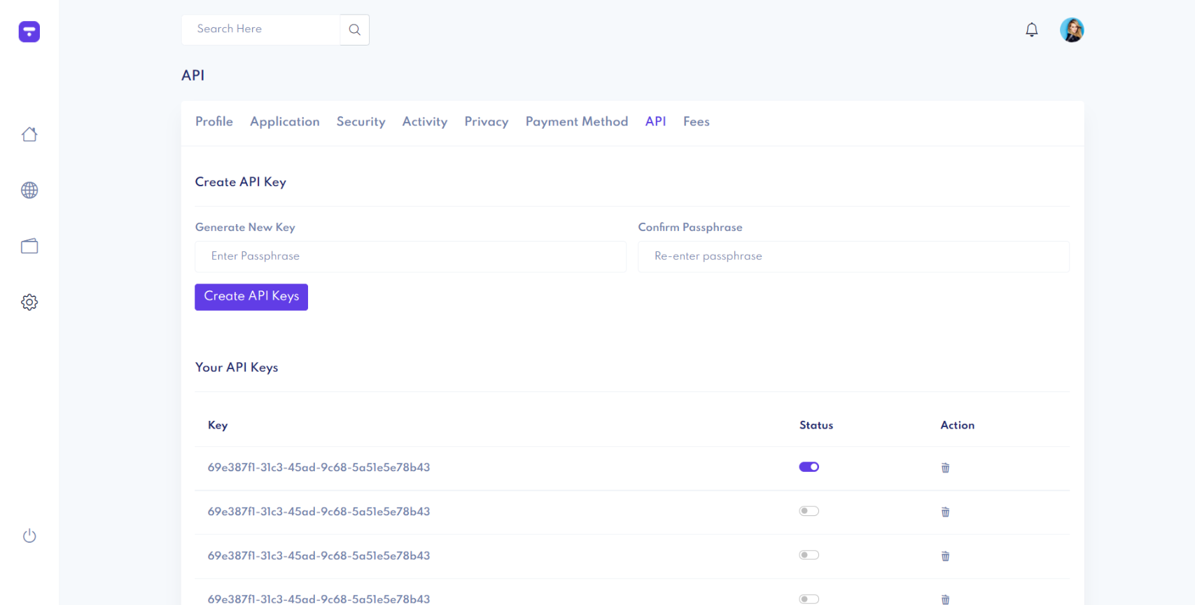Delete the second API key via trash icon
The image size is (1195, 605).
click(945, 512)
